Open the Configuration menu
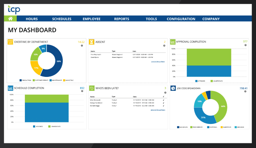This screenshot has width=256, height=148. click(181, 19)
